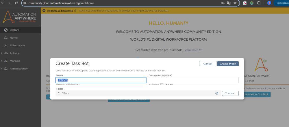Expand the Manage section chevron

coord(1,61)
